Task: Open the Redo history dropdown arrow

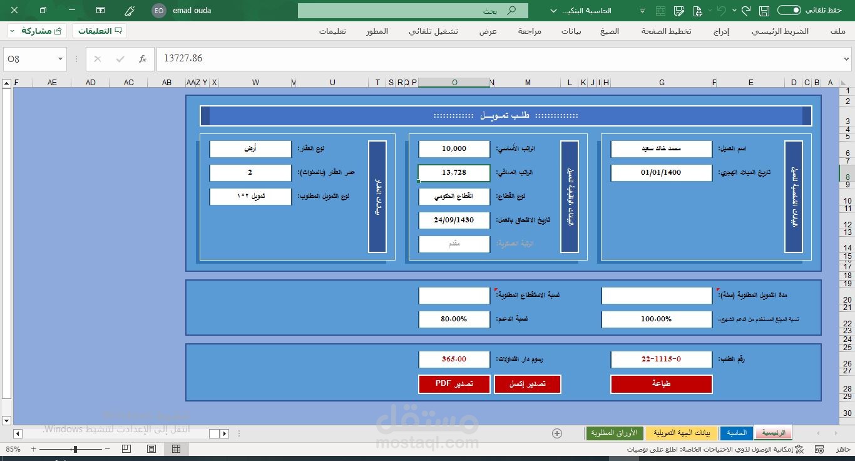Action: [734, 11]
